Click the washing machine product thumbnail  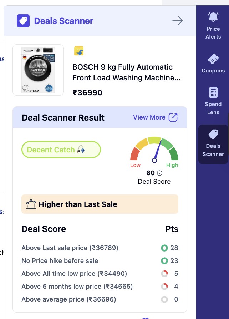pyautogui.click(x=38, y=70)
